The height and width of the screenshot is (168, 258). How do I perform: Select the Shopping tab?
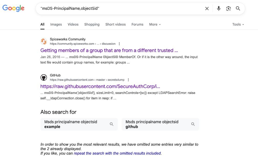pos(92,24)
